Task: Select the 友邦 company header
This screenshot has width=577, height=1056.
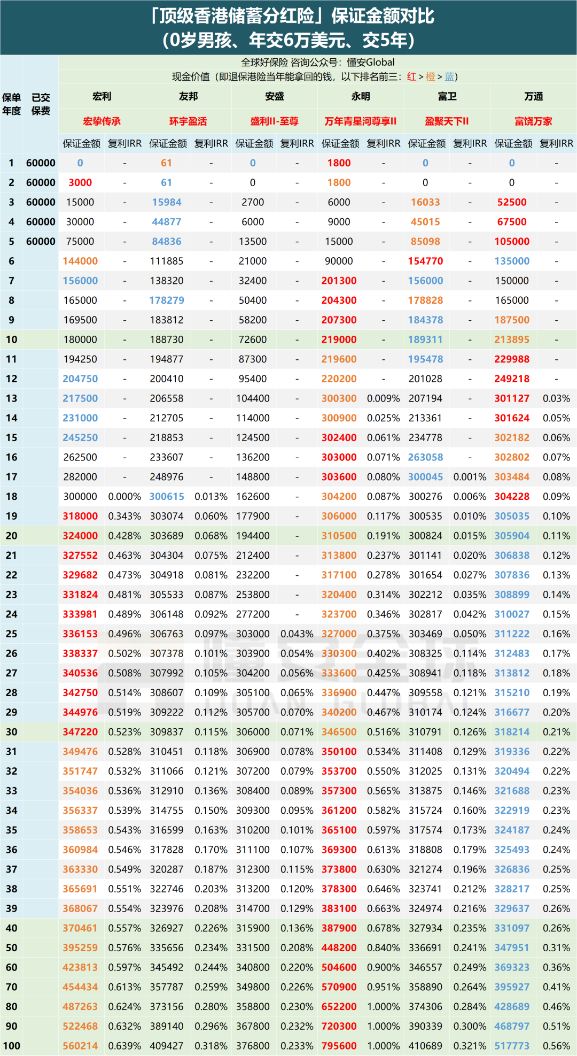Action: point(188,96)
